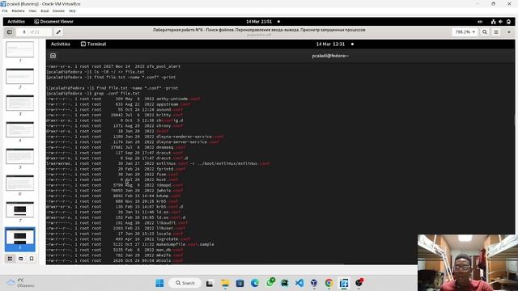Image resolution: width=518 pixels, height=291 pixels.
Task: Click the new tab icon in the terminal screenshot
Action: coord(53,56)
